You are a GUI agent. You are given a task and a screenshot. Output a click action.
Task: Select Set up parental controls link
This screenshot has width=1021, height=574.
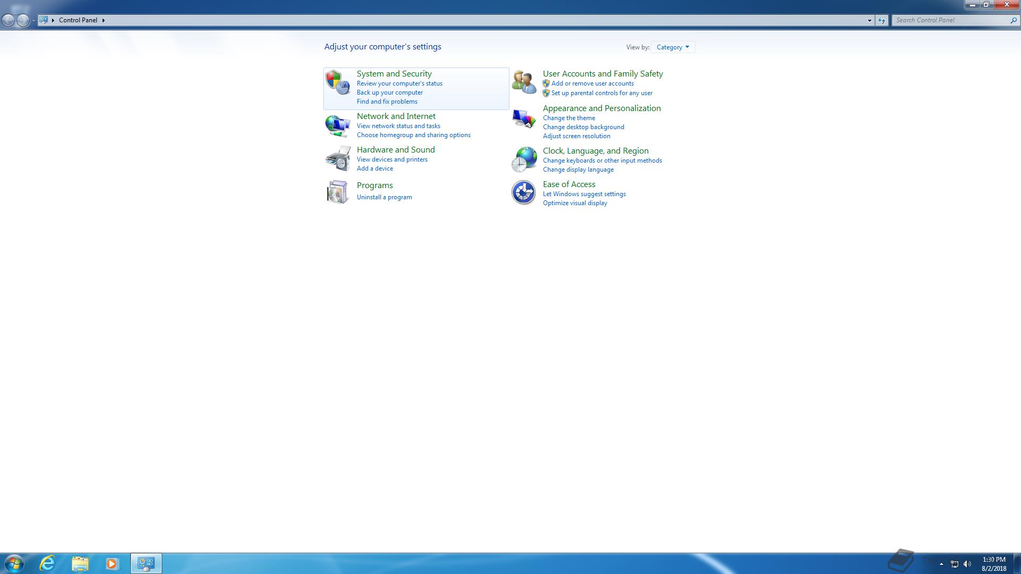click(602, 93)
